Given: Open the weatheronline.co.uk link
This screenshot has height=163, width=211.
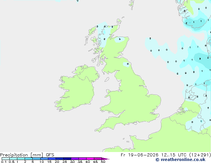Looking at the screenshot, I should click(x=180, y=160).
